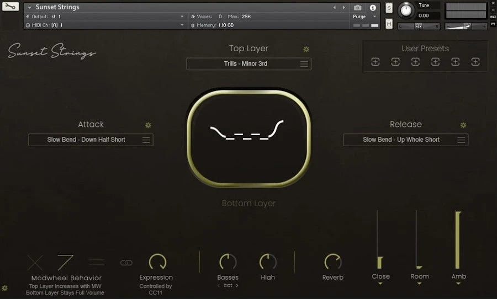The width and height of the screenshot is (497, 299).
Task: Mute the instrument with M button
Action: pos(389,24)
